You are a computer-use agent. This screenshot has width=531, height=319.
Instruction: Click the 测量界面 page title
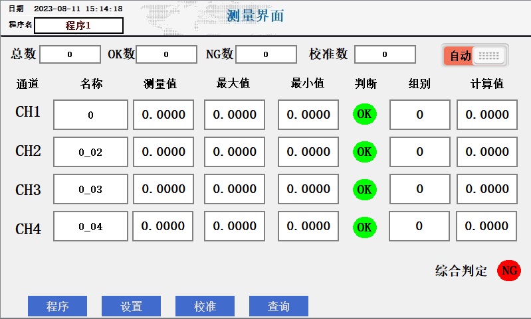(x=255, y=15)
